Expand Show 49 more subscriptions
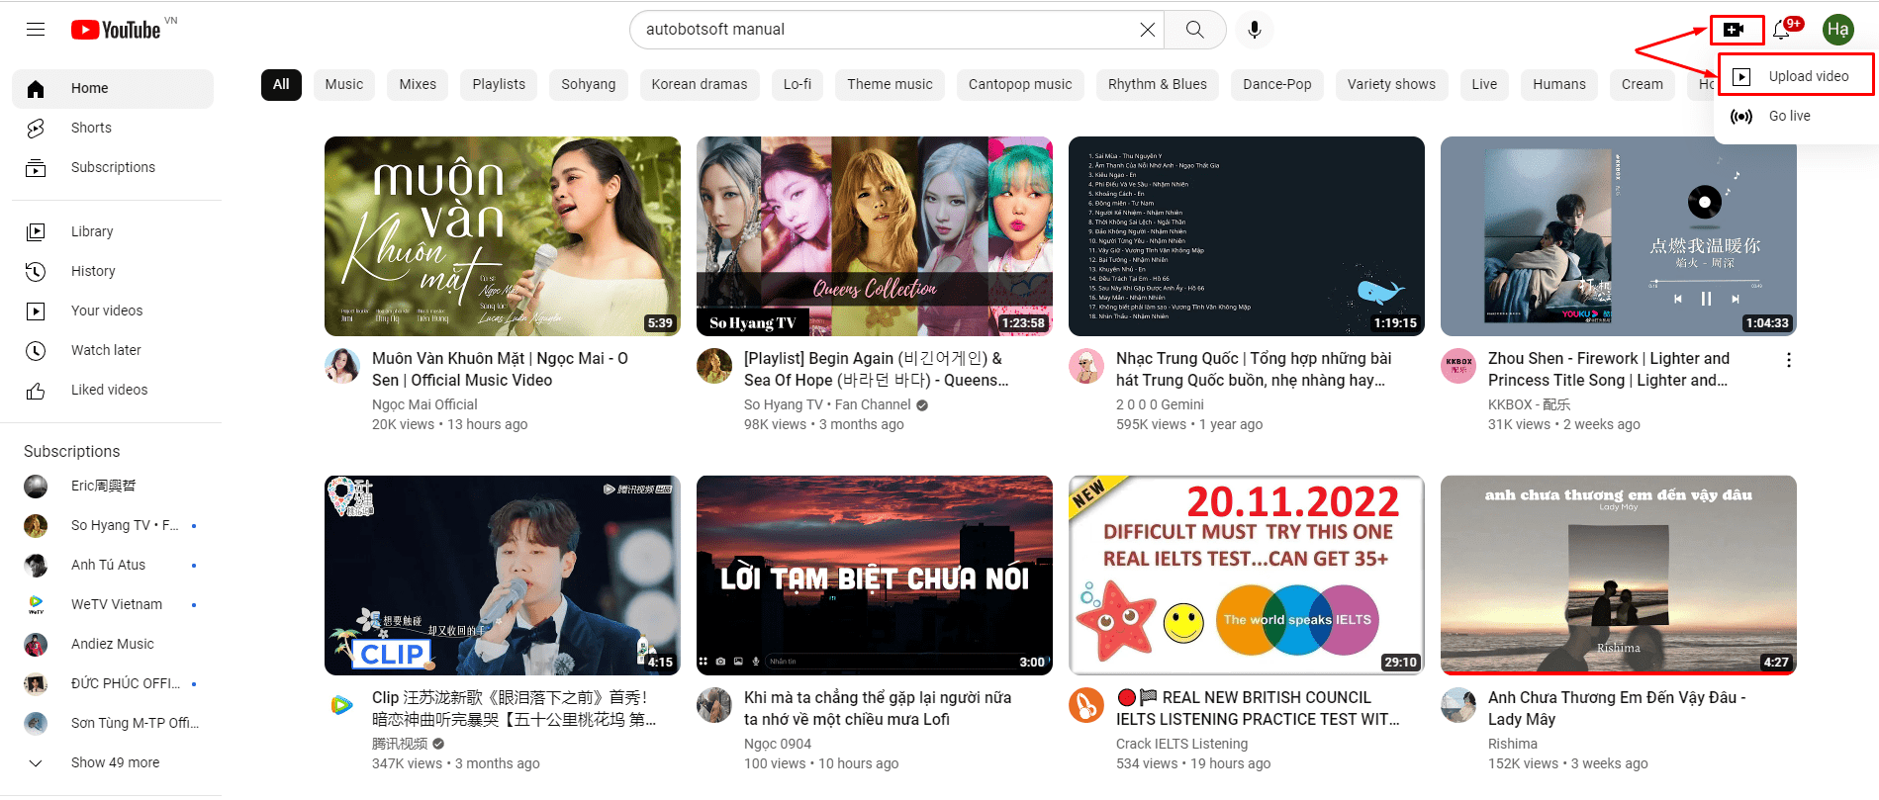Viewport: 1879px width, 800px height. (113, 762)
